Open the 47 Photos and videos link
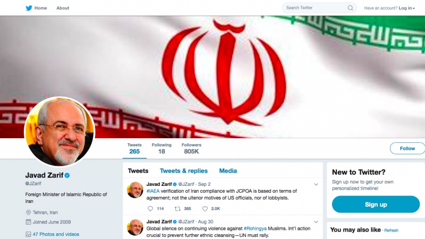Viewport: 425px width, 239px height. tap(56, 234)
